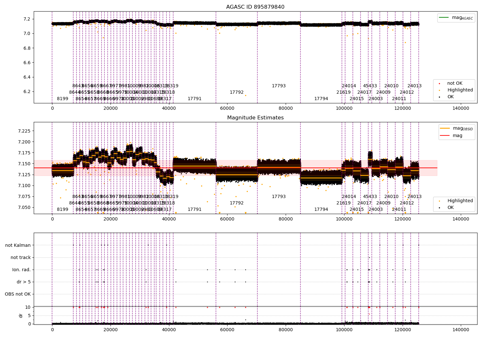This screenshot has width=482, height=337.
Task: Click the 6.4 y-tick on the top plot
Action: click(27, 77)
